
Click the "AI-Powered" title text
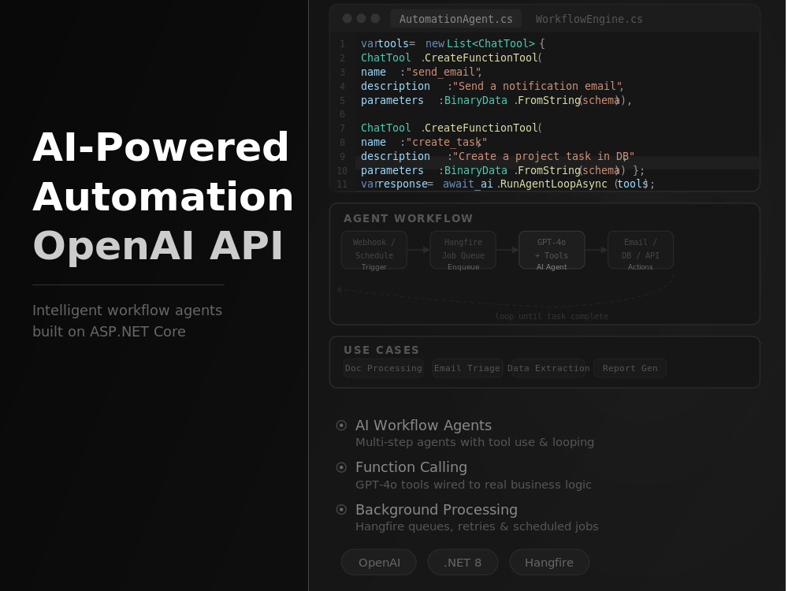161,147
